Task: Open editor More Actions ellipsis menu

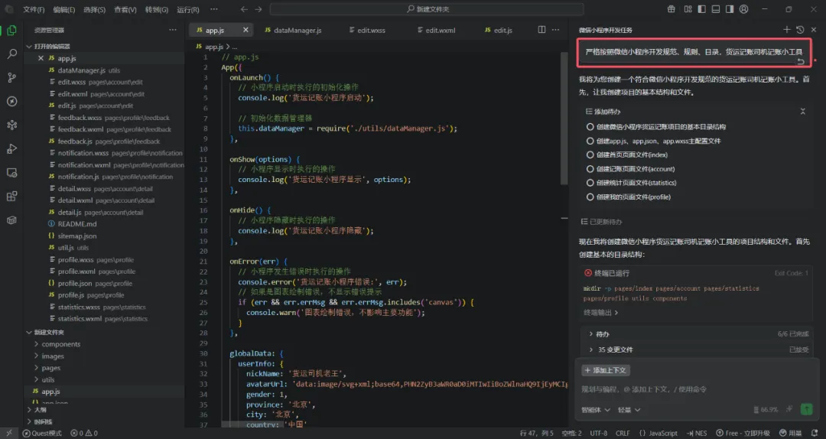Action: coord(555,30)
